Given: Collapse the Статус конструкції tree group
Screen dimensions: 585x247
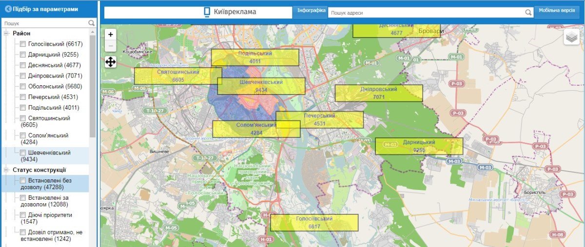Looking at the screenshot, I should 7,171.
